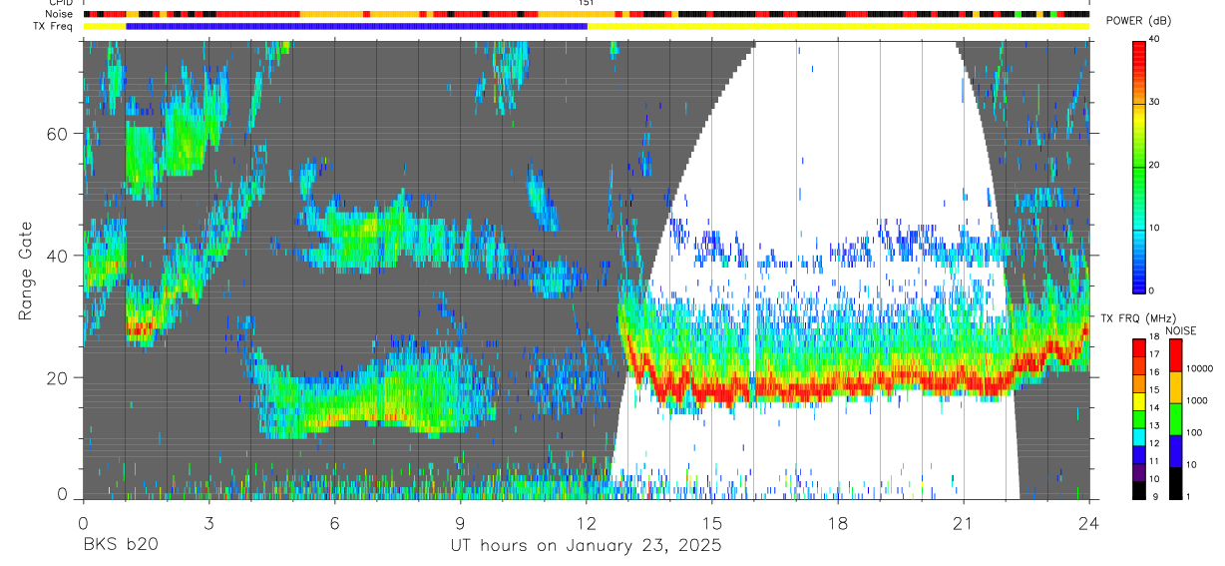Click the x-axis tick label "15" under the plot
Viewport: 1225px width, 566px height.
point(712,521)
